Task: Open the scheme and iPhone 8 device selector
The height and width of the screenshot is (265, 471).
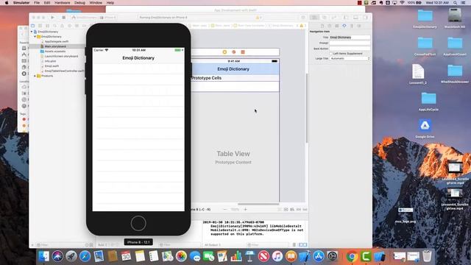Action: (93, 18)
